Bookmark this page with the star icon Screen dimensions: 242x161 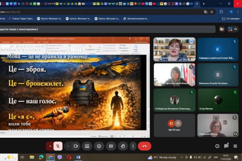click(212, 12)
